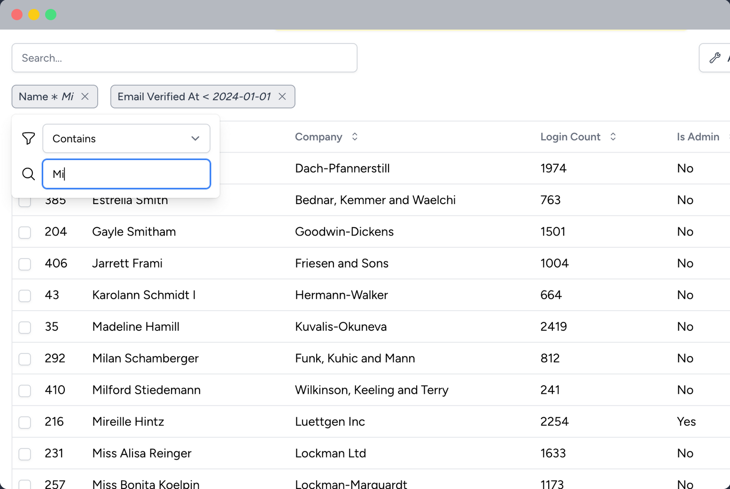Viewport: 730px width, 489px height.
Task: Click Bednar, Kemmer and Waelchi cell
Action: coord(375,200)
